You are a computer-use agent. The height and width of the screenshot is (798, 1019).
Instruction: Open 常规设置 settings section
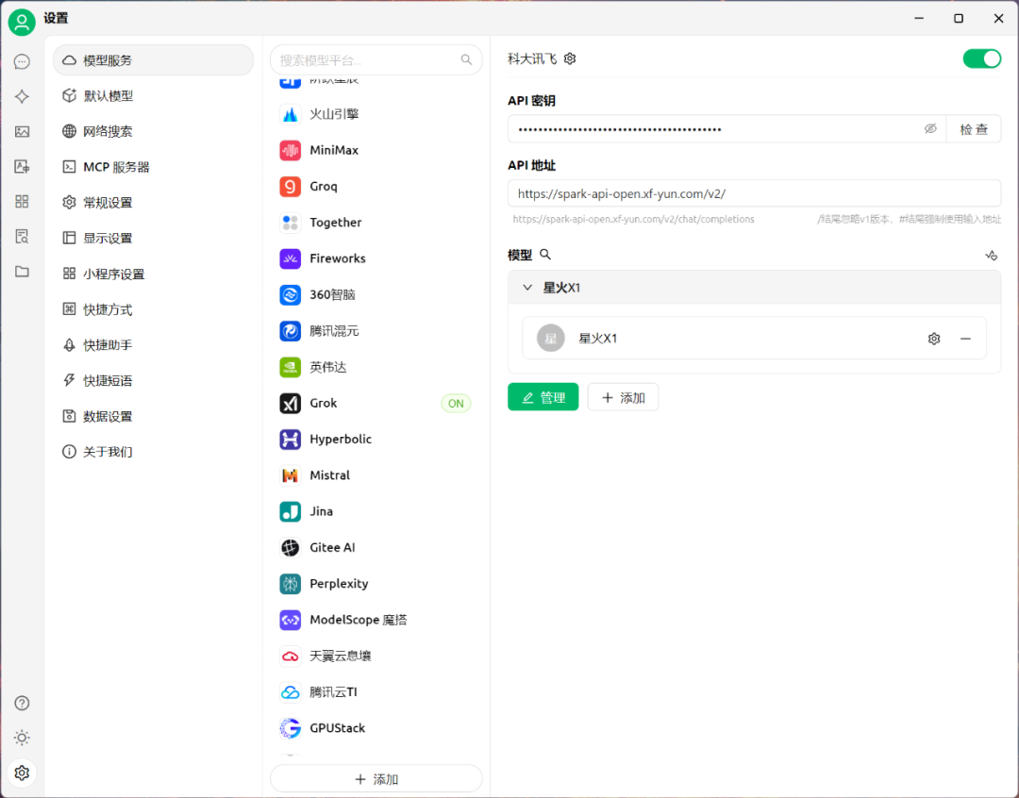tap(154, 203)
